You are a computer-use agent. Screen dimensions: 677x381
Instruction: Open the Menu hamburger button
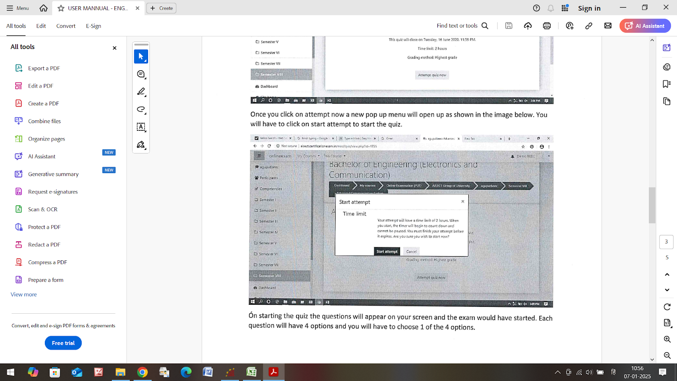point(18,8)
